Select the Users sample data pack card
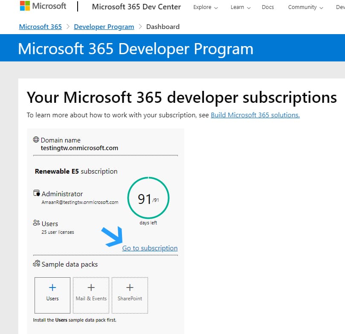 point(52,295)
